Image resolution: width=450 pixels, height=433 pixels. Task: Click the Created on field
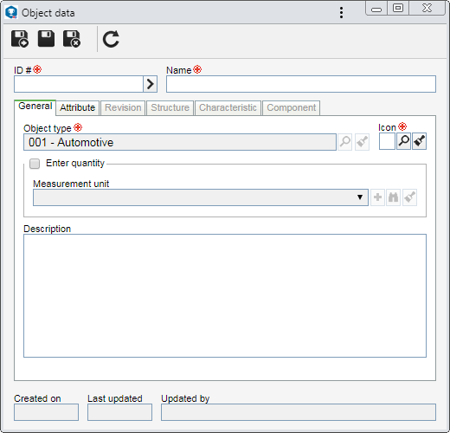[x=46, y=412]
